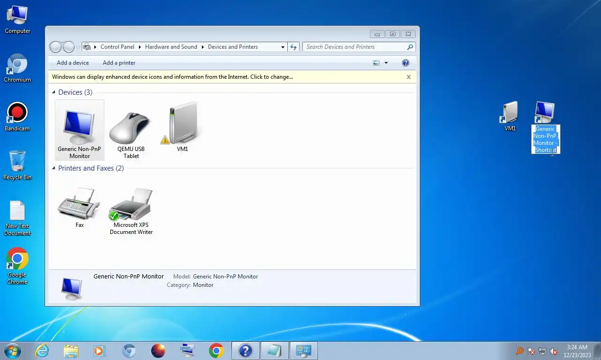Click Generic Non-PnP Monitor desktop shortcut icon

[545, 112]
